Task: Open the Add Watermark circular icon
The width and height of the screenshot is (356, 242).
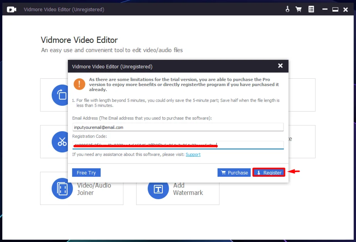Action: pos(158,189)
